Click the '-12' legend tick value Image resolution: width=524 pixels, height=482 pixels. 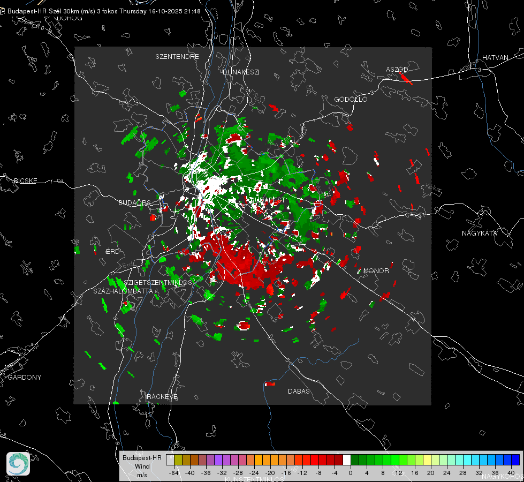[302, 473]
